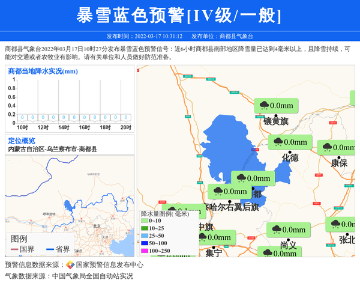The height and width of the screenshot is (283, 360).
Task: Click 内蒙古自治区-乌兰察布市-商都县 location text
Action: [53, 149]
